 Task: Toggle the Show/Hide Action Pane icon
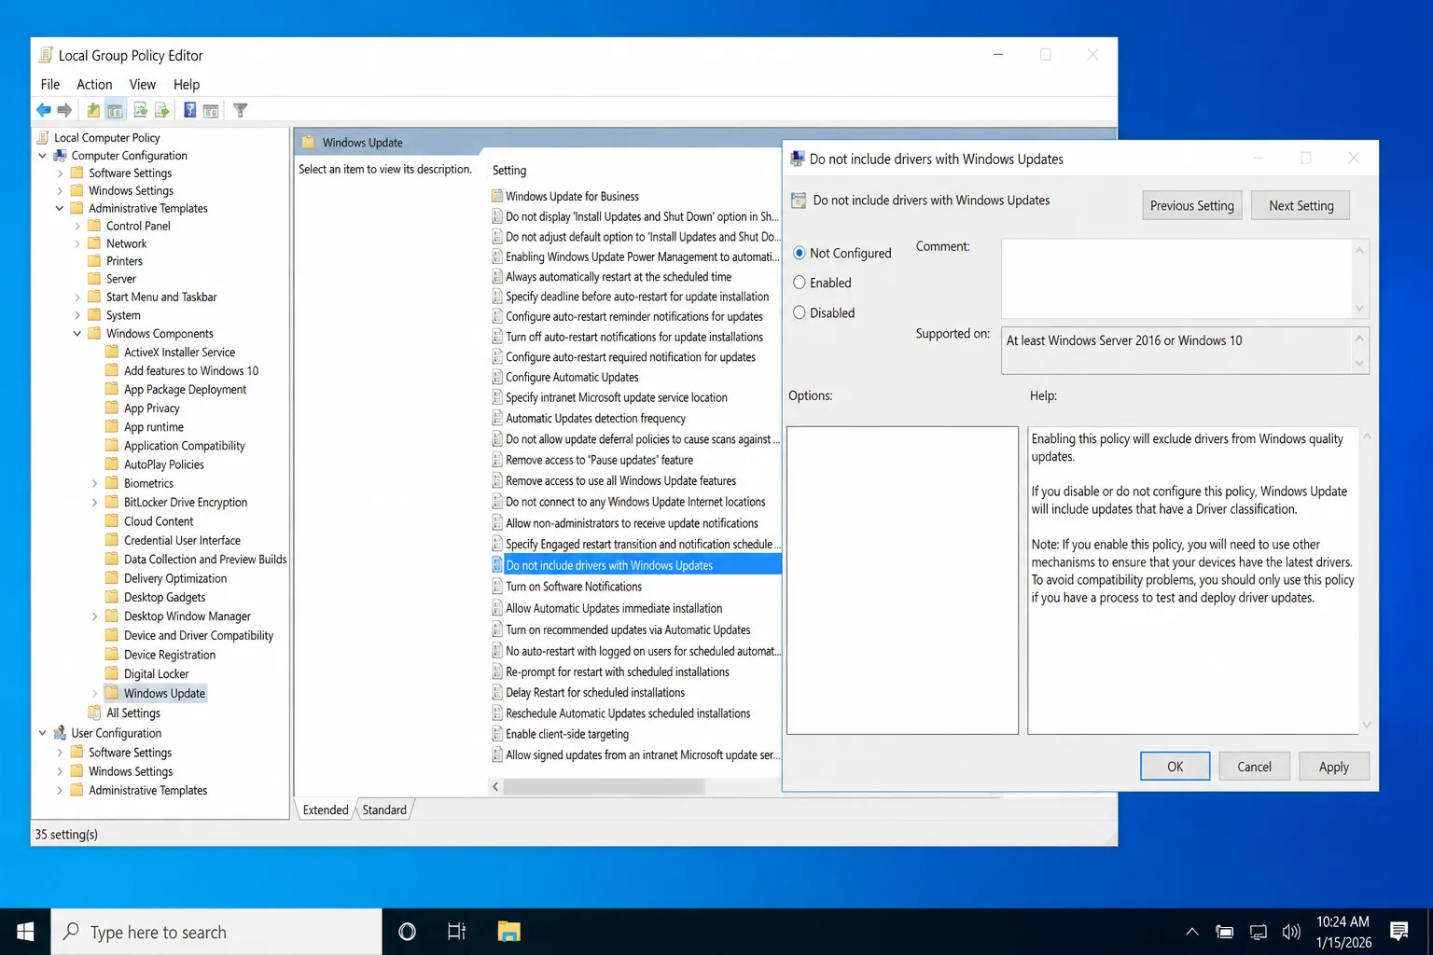[x=211, y=110]
